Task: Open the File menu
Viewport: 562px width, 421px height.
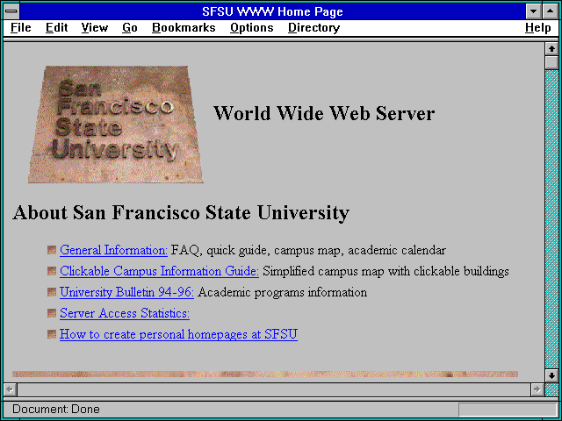Action: click(x=21, y=28)
